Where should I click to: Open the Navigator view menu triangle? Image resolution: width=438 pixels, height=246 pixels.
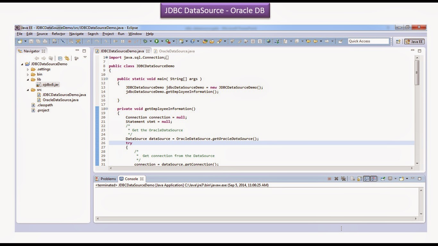[x=85, y=57]
